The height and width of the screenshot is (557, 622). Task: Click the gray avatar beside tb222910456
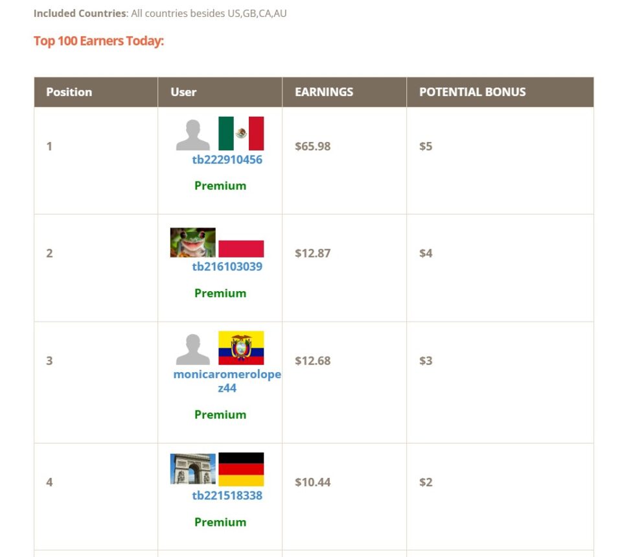(x=193, y=134)
